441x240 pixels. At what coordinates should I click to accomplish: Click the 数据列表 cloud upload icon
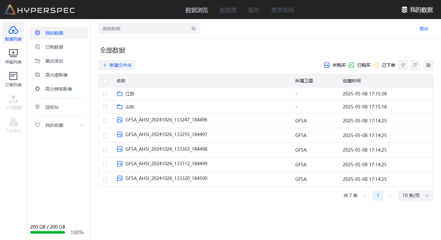pyautogui.click(x=13, y=31)
